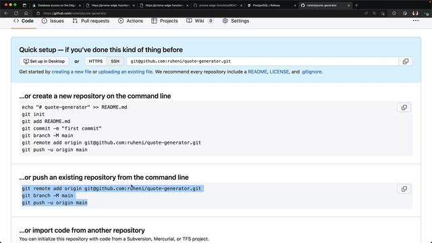Image resolution: width=432 pixels, height=243 pixels.
Task: Click the Wiki book icon
Action: point(189,21)
